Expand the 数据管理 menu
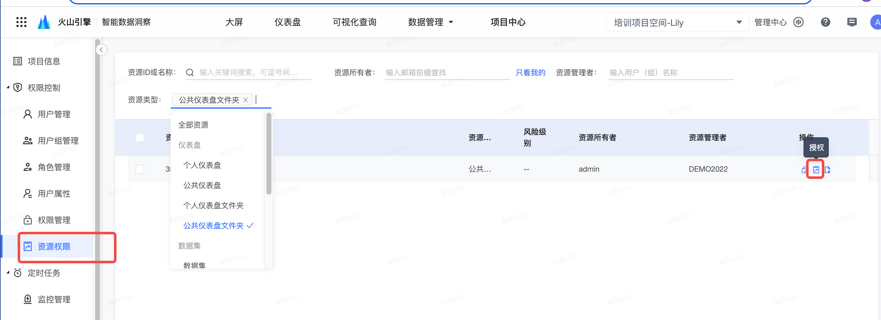The width and height of the screenshot is (881, 320). point(430,22)
